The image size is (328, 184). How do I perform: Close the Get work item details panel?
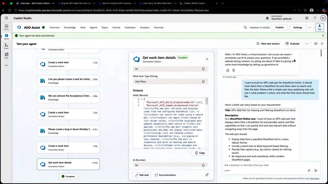point(207,59)
